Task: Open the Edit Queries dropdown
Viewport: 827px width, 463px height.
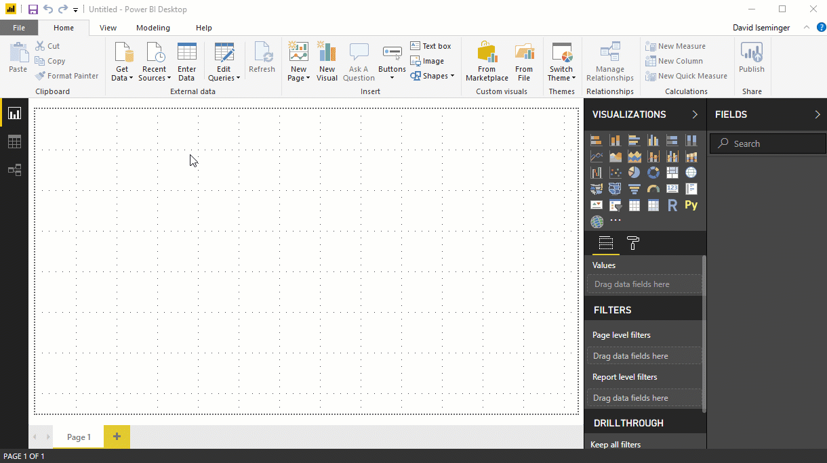Action: pos(224,62)
